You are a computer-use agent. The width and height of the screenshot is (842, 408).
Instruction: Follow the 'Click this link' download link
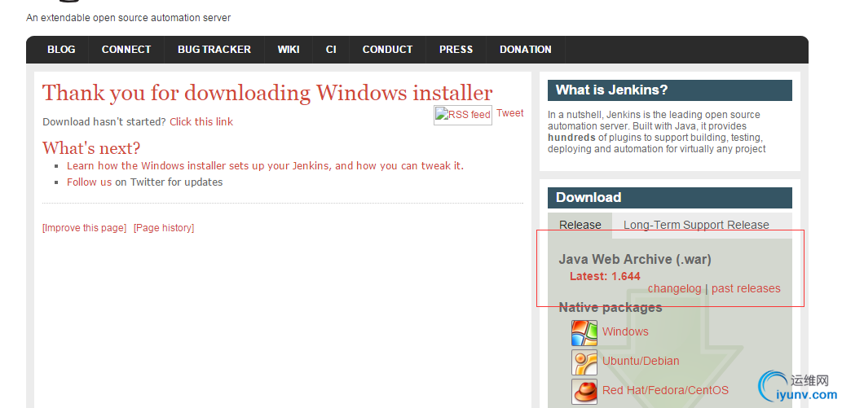point(201,122)
